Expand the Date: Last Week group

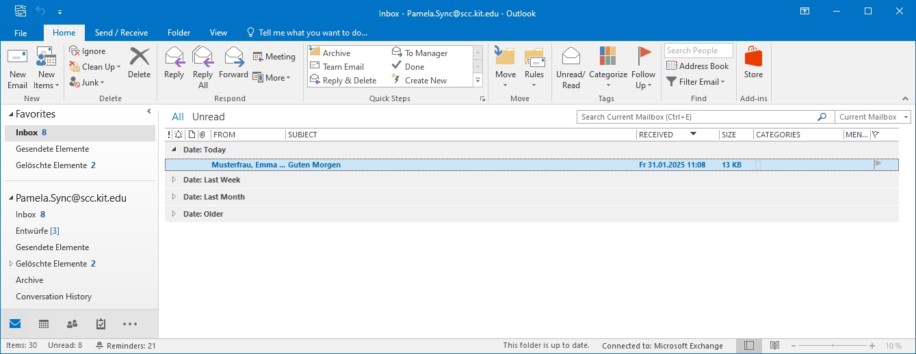pyautogui.click(x=174, y=180)
